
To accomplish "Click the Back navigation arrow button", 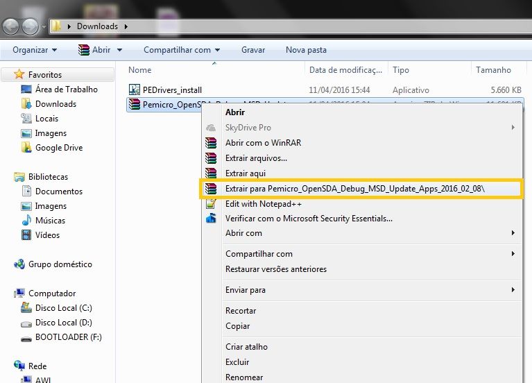I will pos(10,26).
